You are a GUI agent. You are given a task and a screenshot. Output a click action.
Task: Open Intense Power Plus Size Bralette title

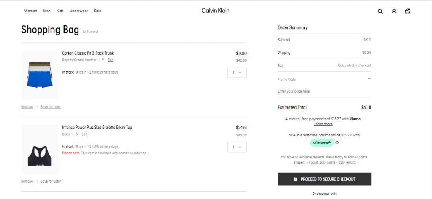point(97,128)
